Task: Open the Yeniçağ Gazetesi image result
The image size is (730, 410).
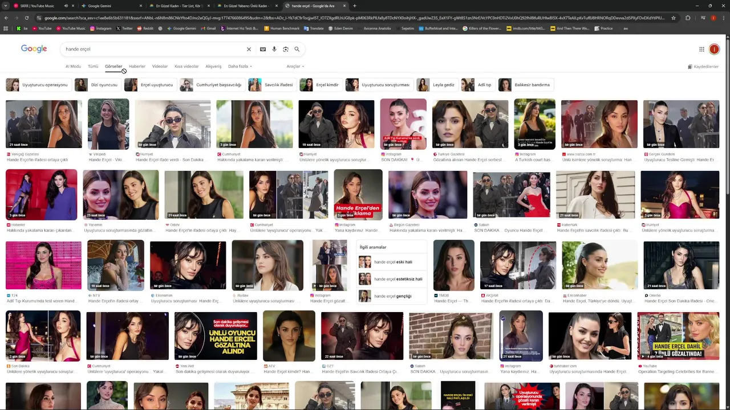Action: 44,124
